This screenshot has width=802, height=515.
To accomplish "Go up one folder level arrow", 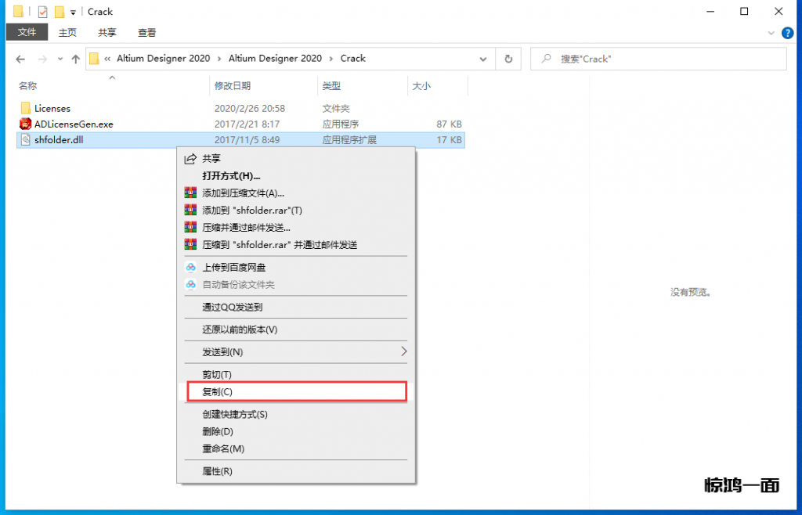I will click(x=76, y=59).
